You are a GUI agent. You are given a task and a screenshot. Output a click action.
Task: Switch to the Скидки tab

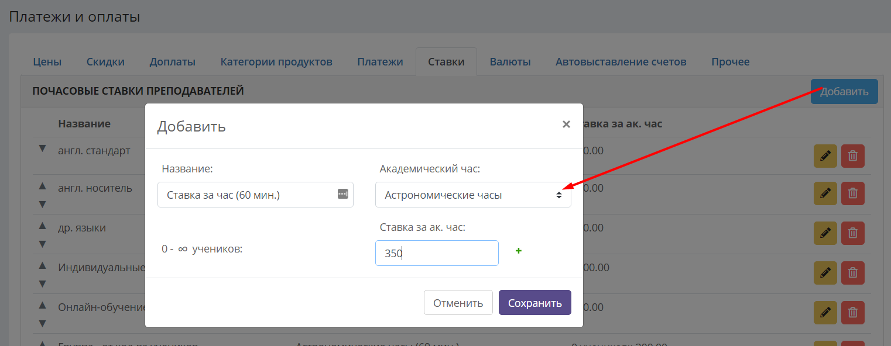(105, 61)
